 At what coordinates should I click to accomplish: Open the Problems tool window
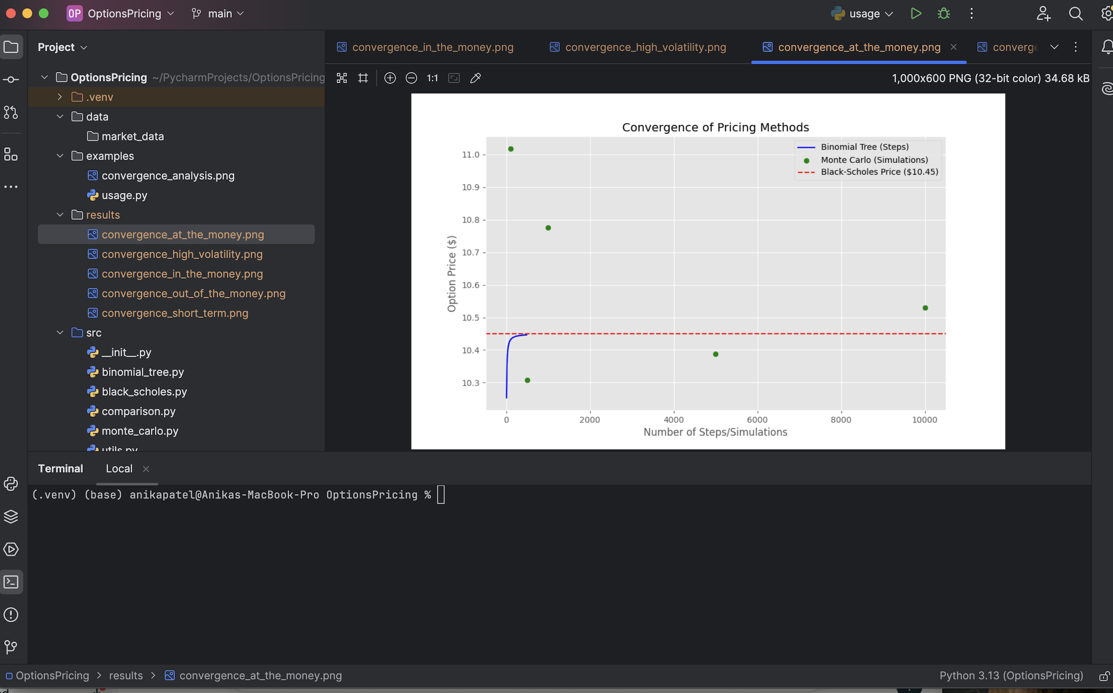coord(11,615)
